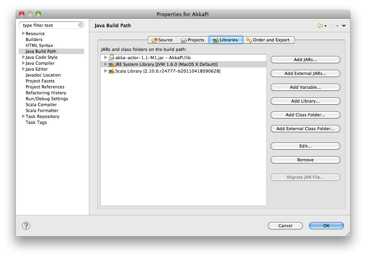The image size is (366, 258).
Task: Click the Help question mark icon
Action: pos(26,226)
